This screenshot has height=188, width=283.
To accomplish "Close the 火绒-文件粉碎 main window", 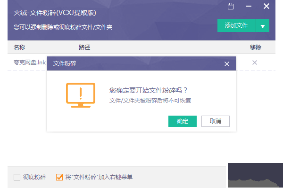I will pyautogui.click(x=266, y=7).
